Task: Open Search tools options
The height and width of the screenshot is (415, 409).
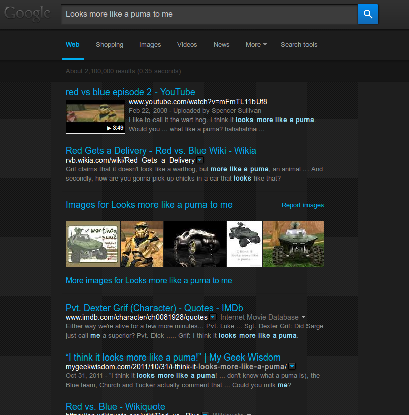Action: click(299, 45)
